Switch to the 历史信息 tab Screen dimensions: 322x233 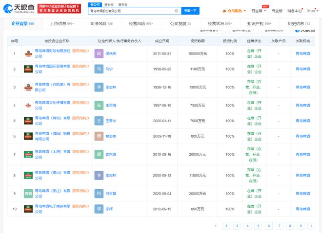tap(299, 24)
